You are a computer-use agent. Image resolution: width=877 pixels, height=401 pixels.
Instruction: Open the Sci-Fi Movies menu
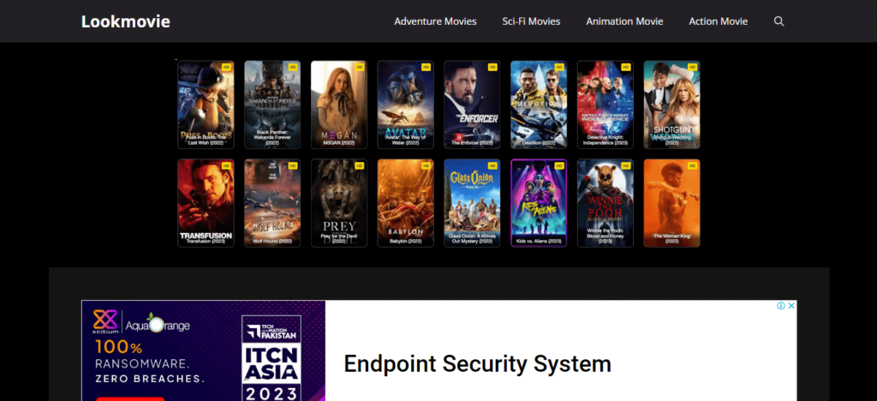(531, 21)
